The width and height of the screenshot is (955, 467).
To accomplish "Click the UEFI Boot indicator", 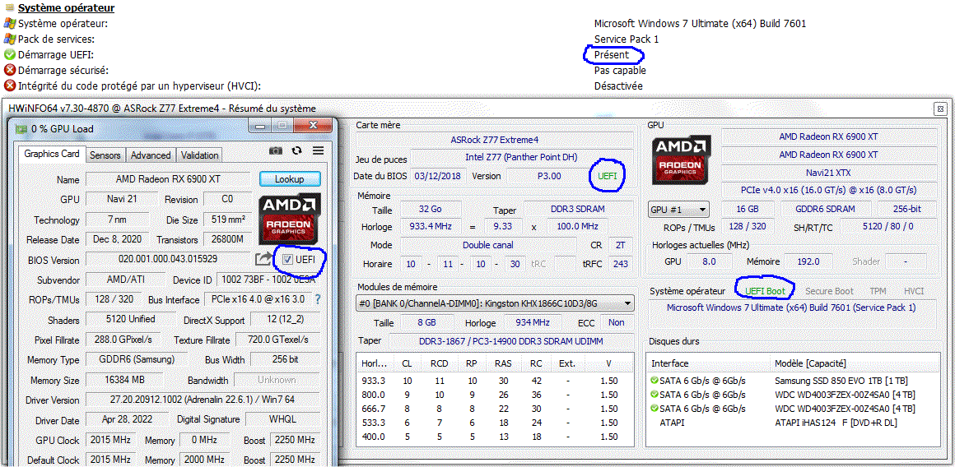I will tap(766, 291).
